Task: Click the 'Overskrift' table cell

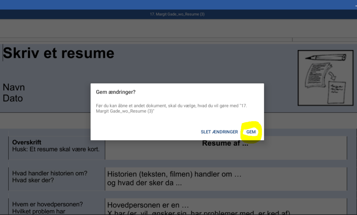Action: pos(57,148)
